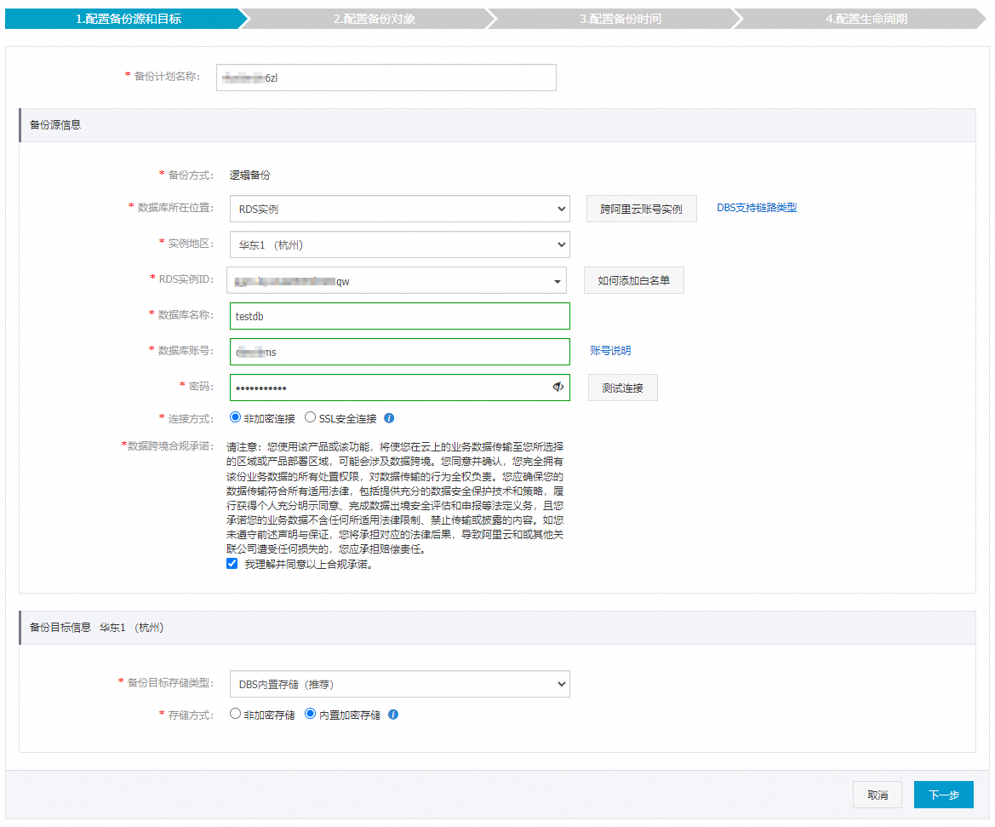995x827 pixels.
Task: Click 备份目标信息 section header
Action: click(497, 628)
